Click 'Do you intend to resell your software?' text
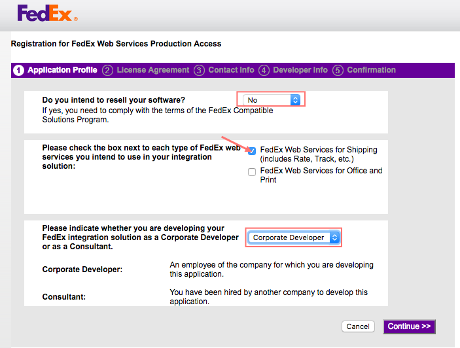Screen dimensions: 460x348 [114, 100]
